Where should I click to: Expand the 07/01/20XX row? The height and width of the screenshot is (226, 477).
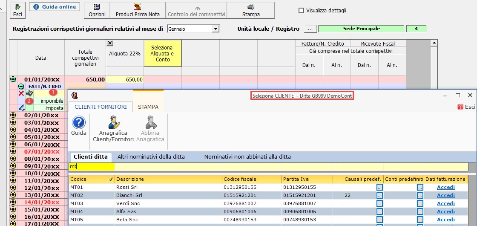tap(13, 151)
